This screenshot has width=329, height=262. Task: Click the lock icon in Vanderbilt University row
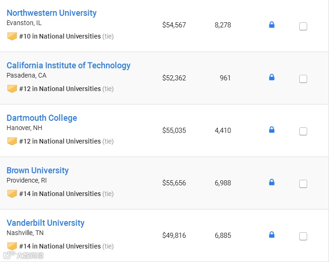pyautogui.click(x=272, y=235)
